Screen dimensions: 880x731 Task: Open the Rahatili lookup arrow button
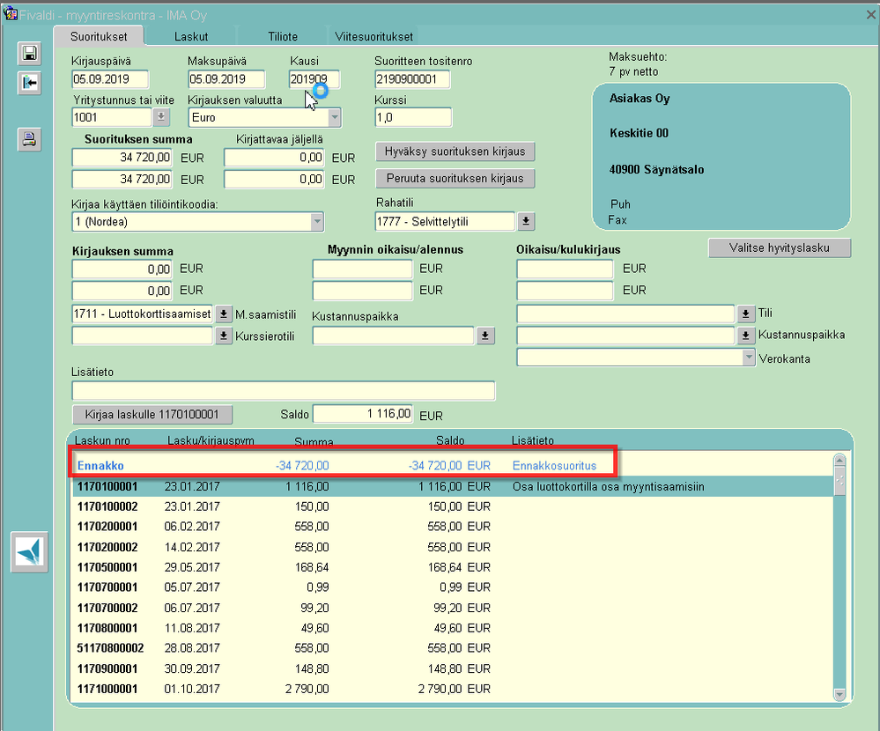526,222
